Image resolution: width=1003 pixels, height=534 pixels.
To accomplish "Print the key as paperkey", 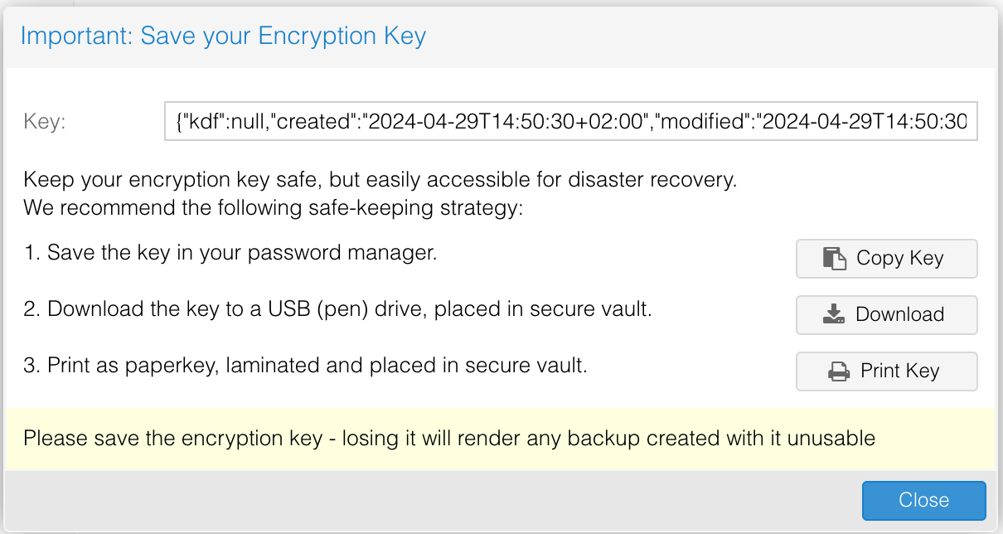I will (886, 371).
